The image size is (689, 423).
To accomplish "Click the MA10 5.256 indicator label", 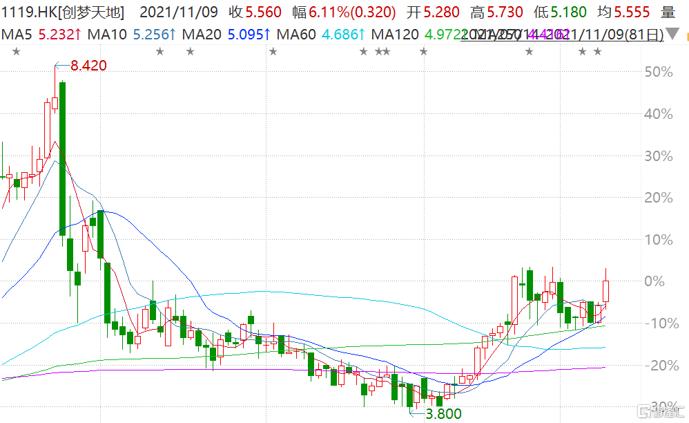I will [132, 34].
